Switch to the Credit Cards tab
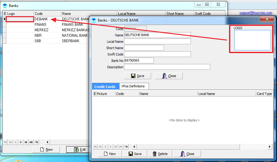 pos(105,86)
